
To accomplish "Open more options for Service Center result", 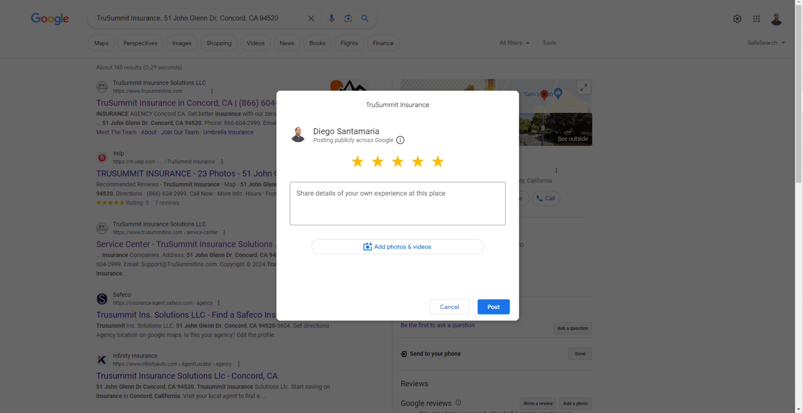I will [x=224, y=232].
